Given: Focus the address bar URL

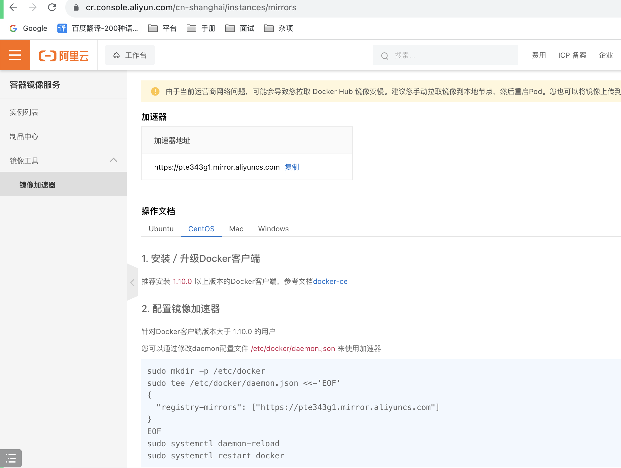Looking at the screenshot, I should (191, 8).
